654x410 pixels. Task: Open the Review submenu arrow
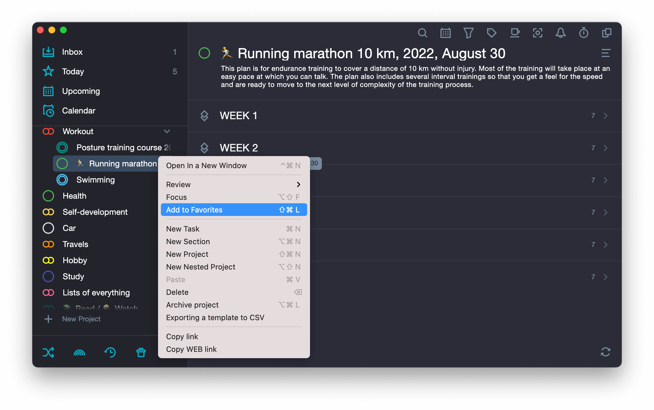[x=299, y=185]
